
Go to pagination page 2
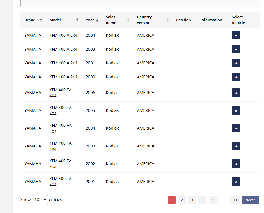[182, 200]
